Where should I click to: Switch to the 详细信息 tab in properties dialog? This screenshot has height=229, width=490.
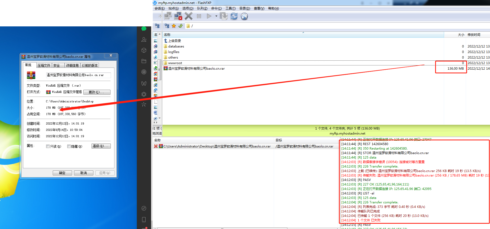pyautogui.click(x=72, y=65)
